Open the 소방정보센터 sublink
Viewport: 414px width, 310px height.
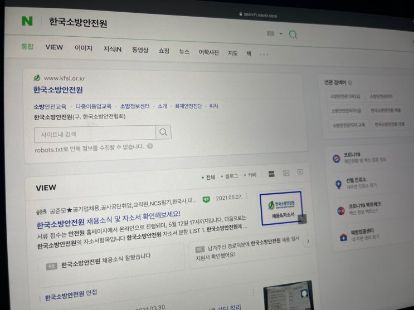click(135, 106)
